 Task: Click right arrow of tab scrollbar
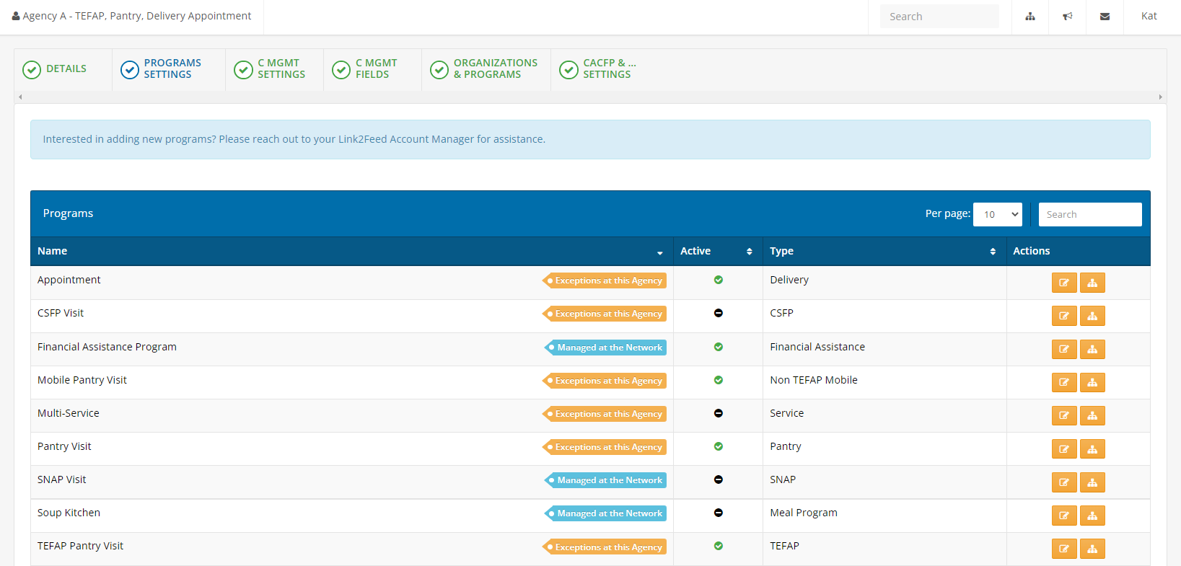point(1160,97)
